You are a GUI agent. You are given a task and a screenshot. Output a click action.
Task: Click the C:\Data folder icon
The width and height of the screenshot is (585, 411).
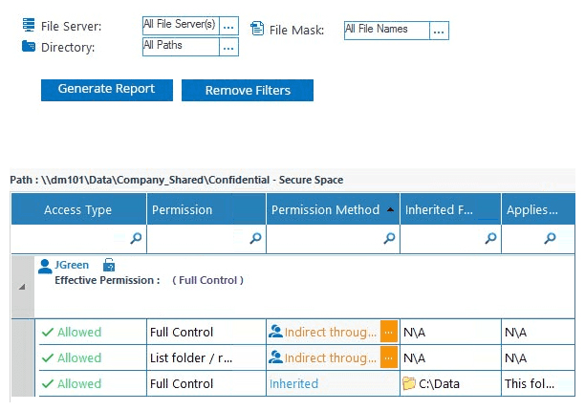click(x=409, y=383)
